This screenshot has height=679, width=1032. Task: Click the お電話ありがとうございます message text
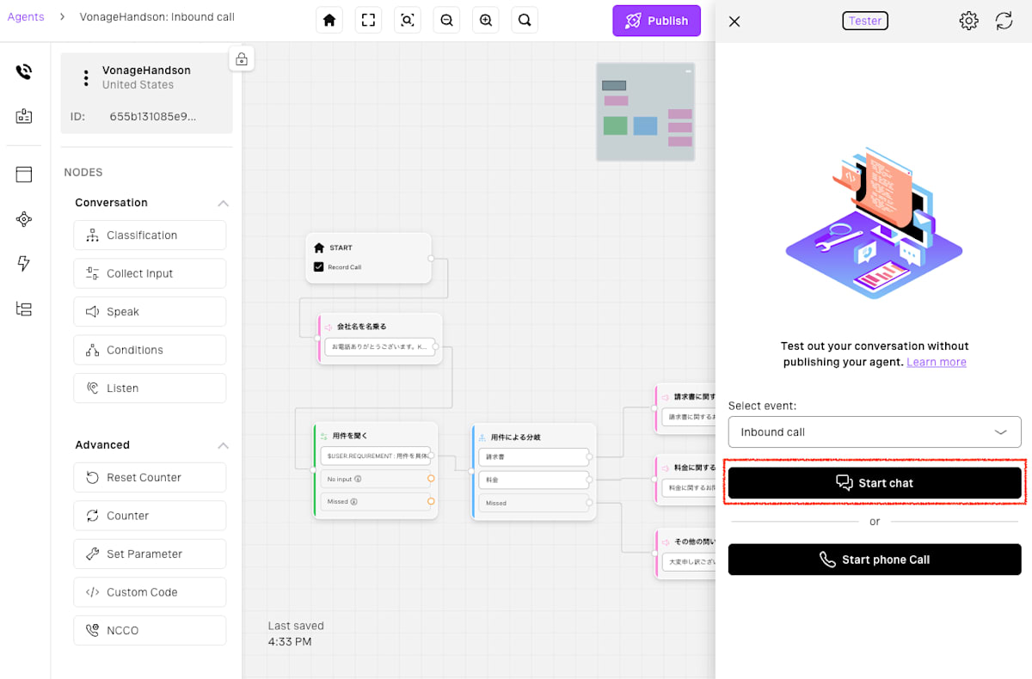[x=380, y=347]
